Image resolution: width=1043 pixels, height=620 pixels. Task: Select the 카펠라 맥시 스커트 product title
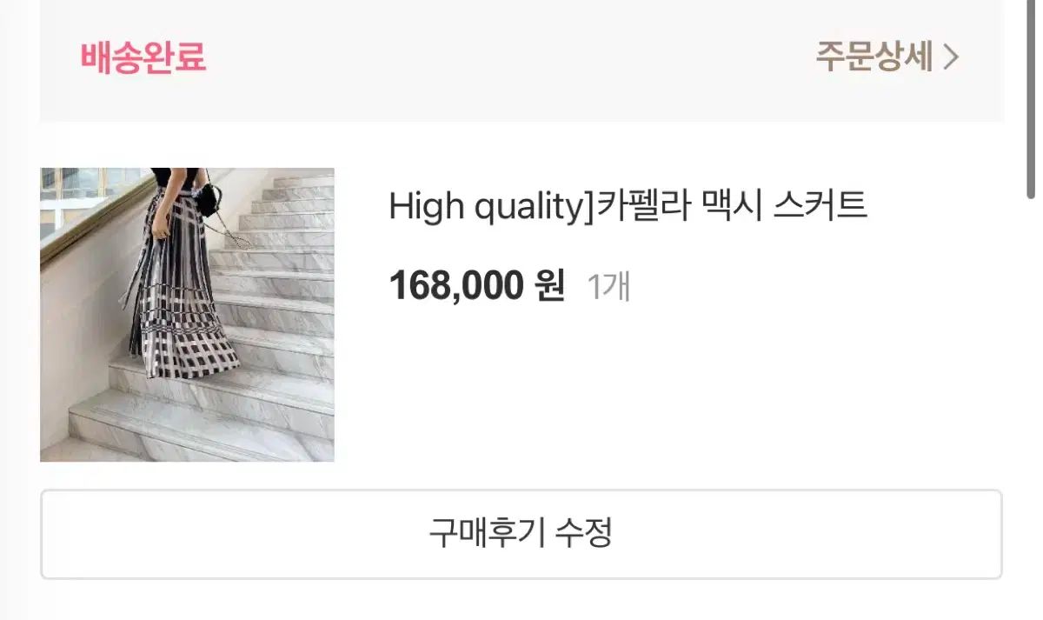click(628, 206)
